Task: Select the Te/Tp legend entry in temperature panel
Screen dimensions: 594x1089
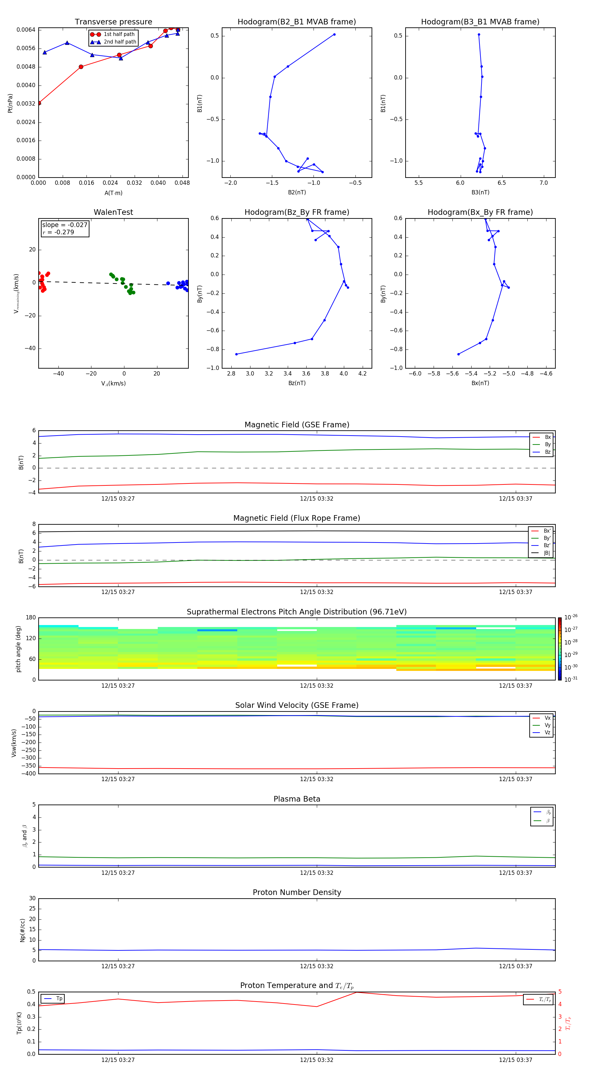Action: [x=539, y=999]
